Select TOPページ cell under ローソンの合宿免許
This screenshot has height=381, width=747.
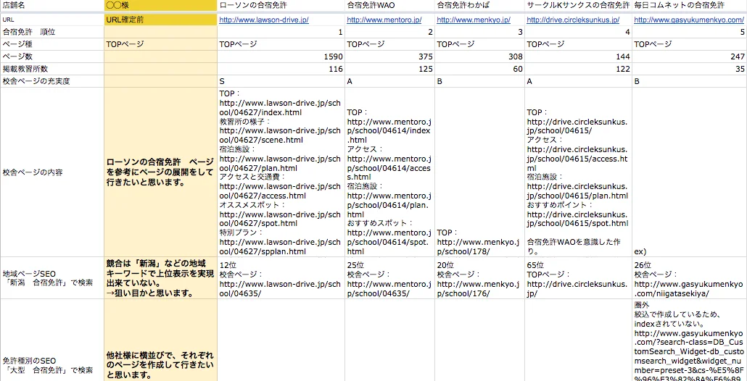(x=281, y=44)
